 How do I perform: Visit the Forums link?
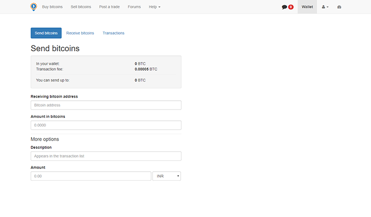(134, 7)
